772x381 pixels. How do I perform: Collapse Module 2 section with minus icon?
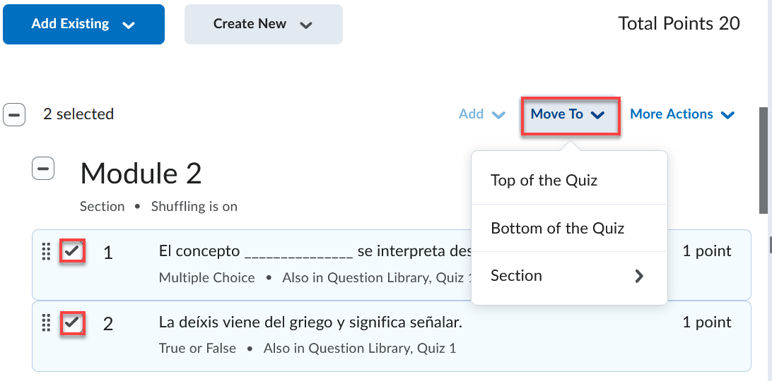43,169
